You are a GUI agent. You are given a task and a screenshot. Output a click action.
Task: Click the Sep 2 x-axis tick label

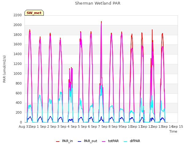tap(45, 126)
